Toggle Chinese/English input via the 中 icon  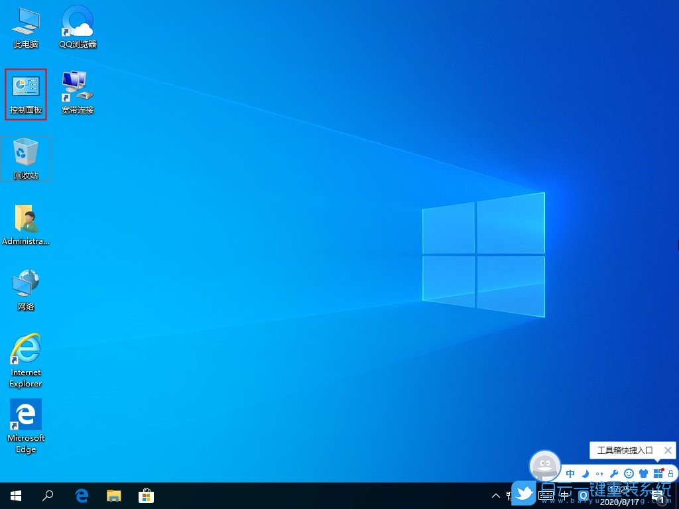click(x=571, y=473)
